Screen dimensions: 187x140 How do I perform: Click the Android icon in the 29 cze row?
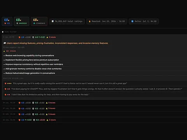click(33, 103)
